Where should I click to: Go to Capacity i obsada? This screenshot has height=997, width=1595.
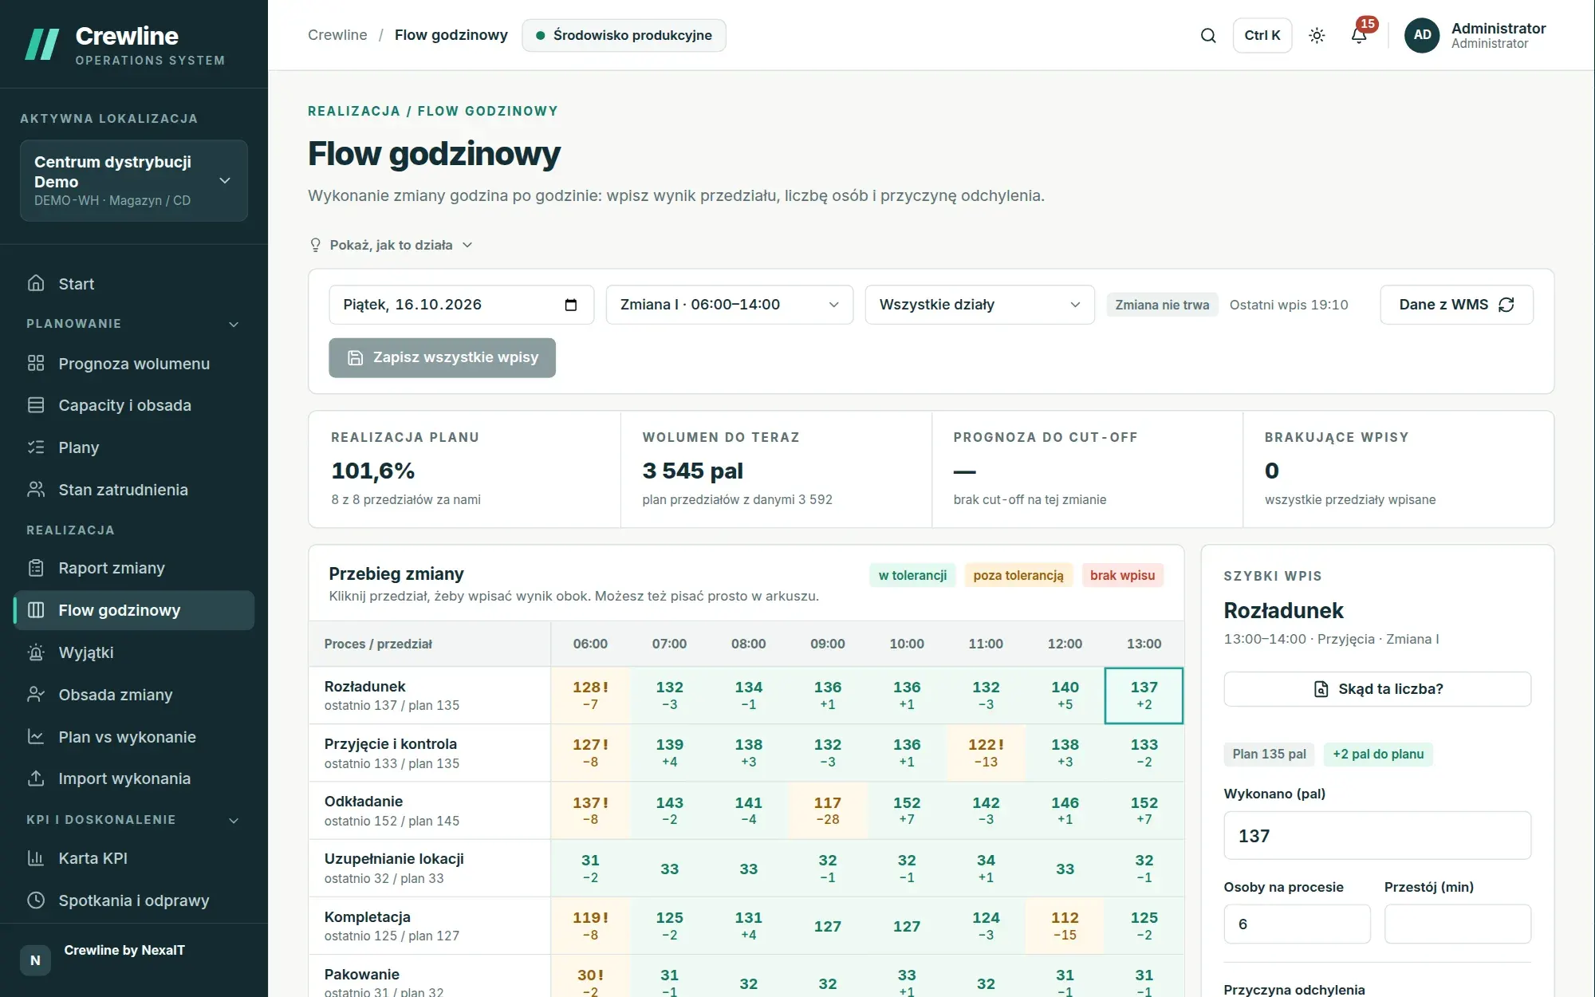pos(134,405)
